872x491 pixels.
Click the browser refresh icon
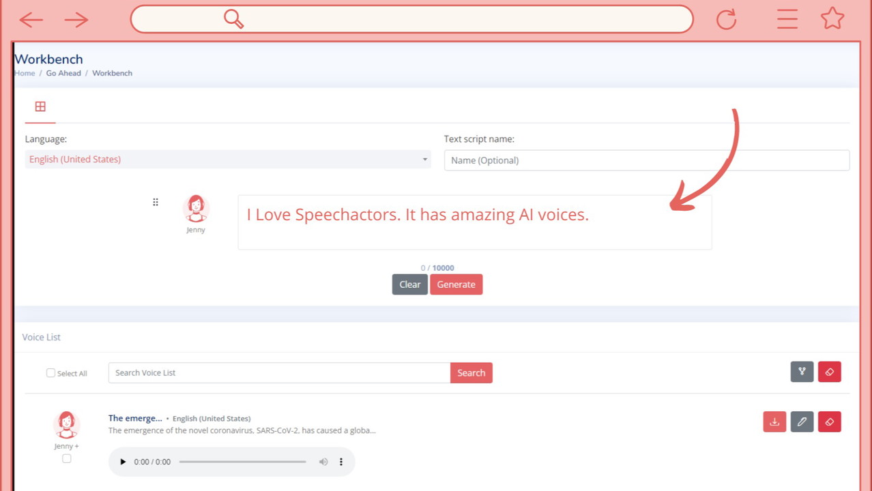click(x=726, y=19)
